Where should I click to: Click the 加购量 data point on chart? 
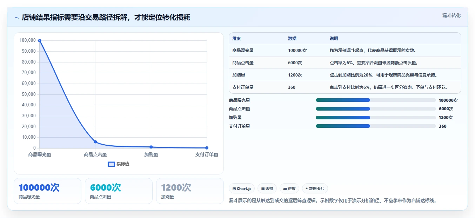pyautogui.click(x=151, y=147)
